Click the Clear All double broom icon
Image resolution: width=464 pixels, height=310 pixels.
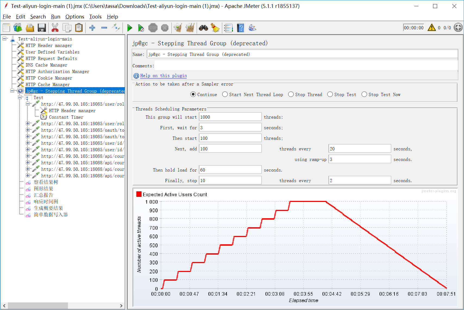point(190,28)
